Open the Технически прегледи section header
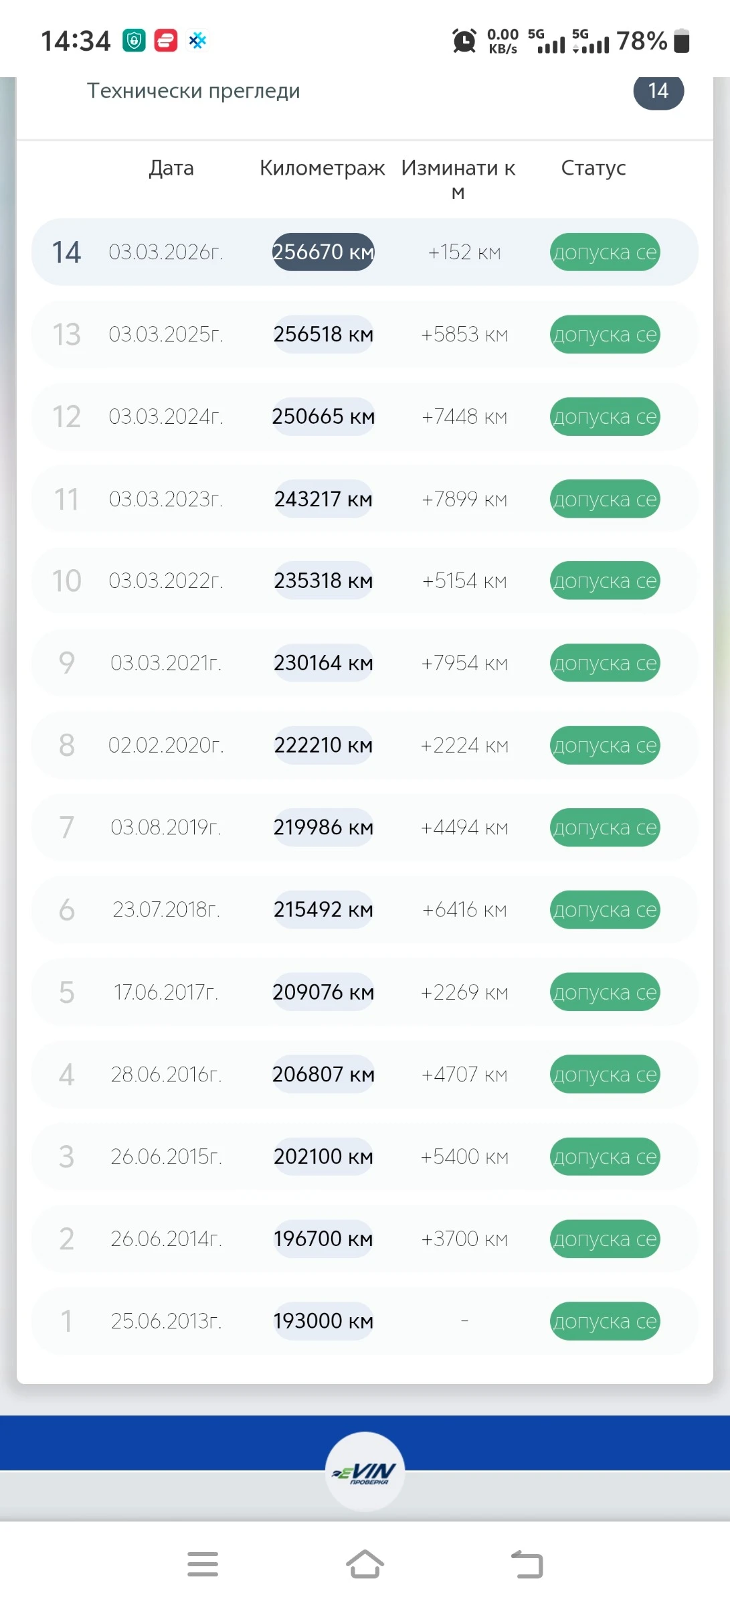The image size is (730, 1607). 193,91
